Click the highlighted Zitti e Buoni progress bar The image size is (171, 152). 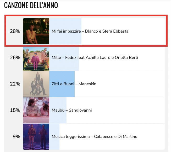[x=62, y=84]
